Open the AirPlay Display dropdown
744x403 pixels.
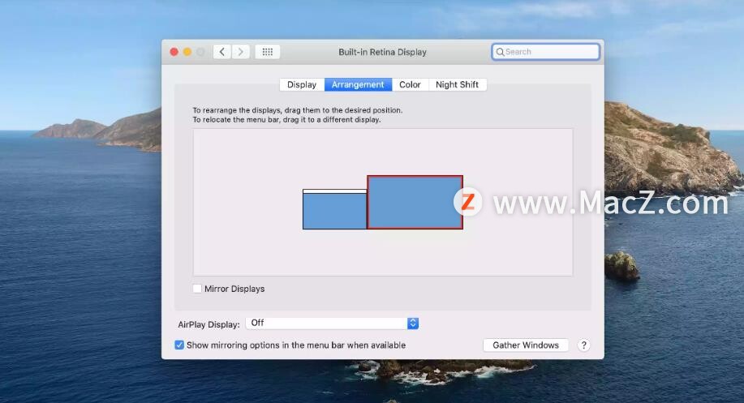click(x=332, y=323)
